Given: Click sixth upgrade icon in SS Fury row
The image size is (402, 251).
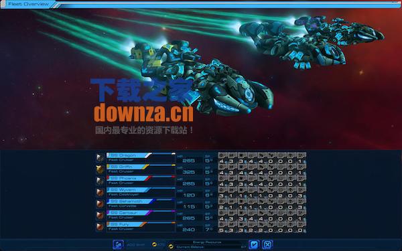Looking at the screenshot, I should pyautogui.click(x=272, y=224).
